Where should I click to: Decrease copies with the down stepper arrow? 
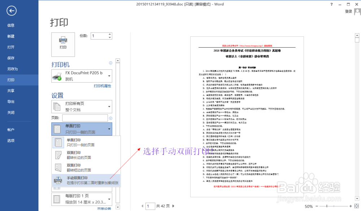[x=110, y=38]
